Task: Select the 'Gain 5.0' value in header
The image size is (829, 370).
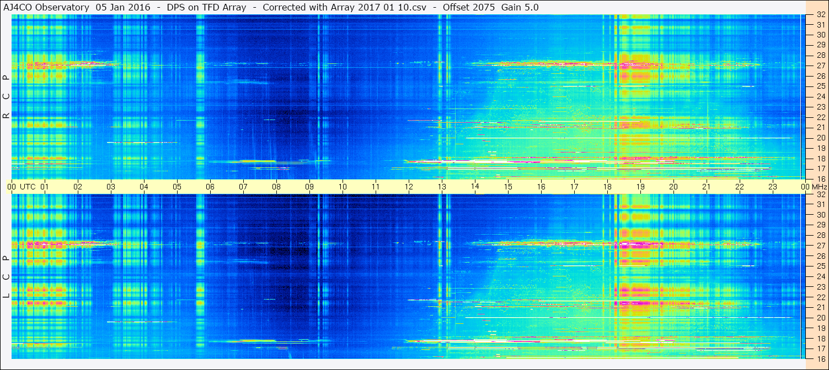Action: click(520, 7)
